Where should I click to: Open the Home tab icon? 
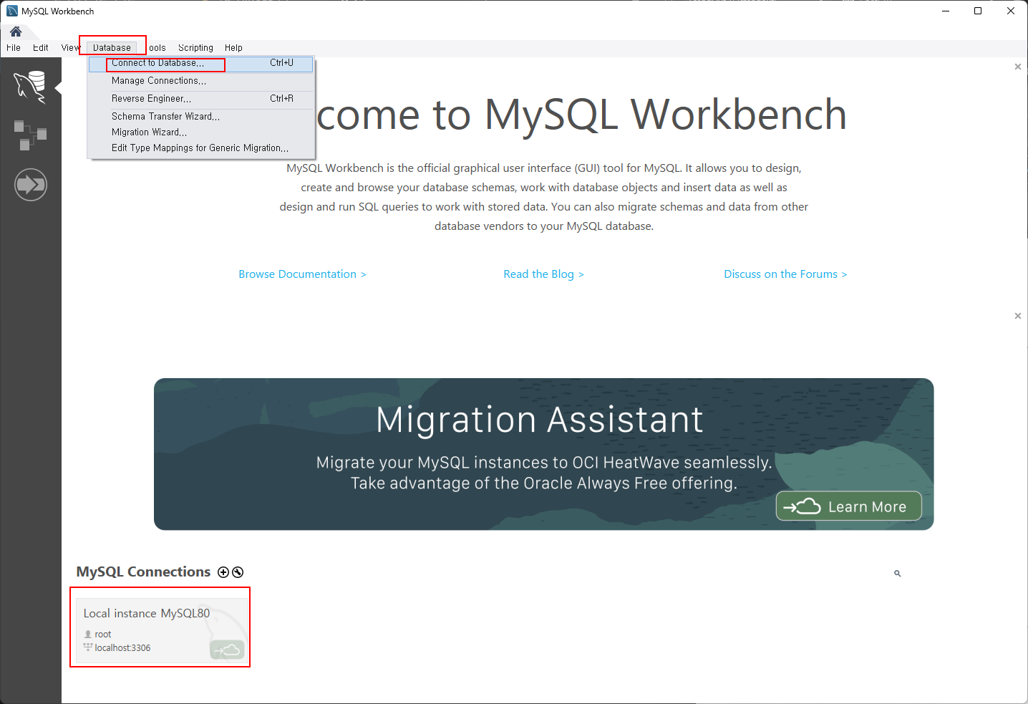click(x=16, y=32)
